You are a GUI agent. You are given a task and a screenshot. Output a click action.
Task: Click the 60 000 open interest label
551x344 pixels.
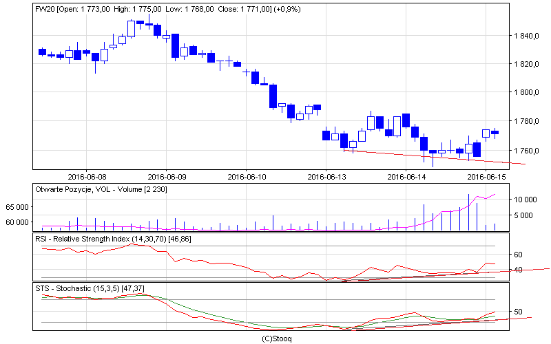pyautogui.click(x=17, y=222)
